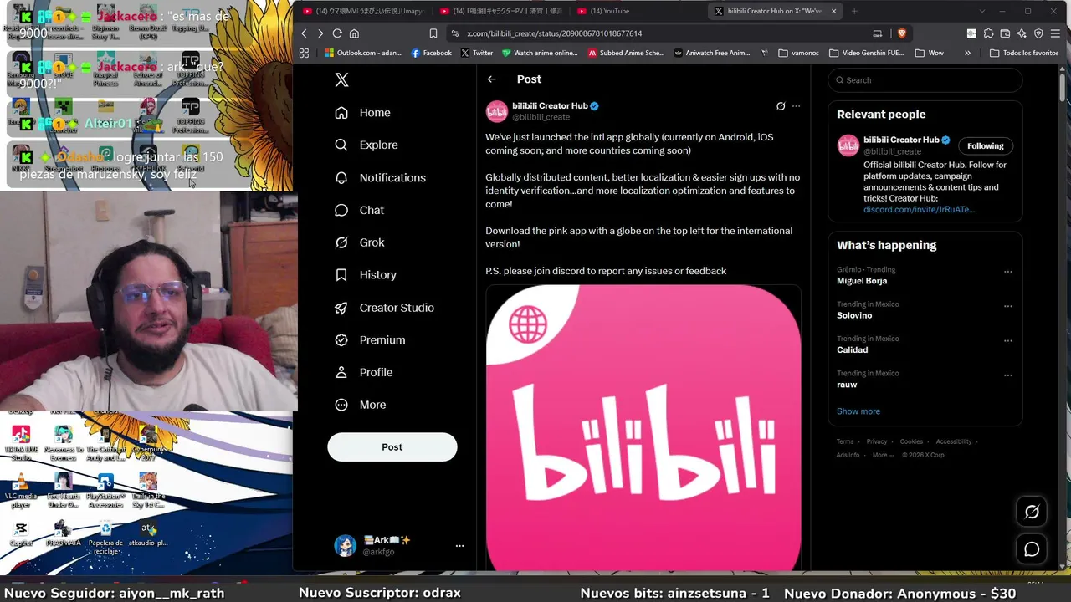The image size is (1071, 602).
Task: Open the Watch anime online bookmark
Action: pyautogui.click(x=540, y=53)
